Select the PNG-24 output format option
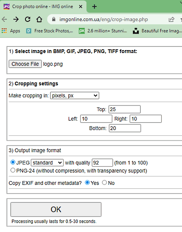The image size is (182, 232). [x=13, y=170]
